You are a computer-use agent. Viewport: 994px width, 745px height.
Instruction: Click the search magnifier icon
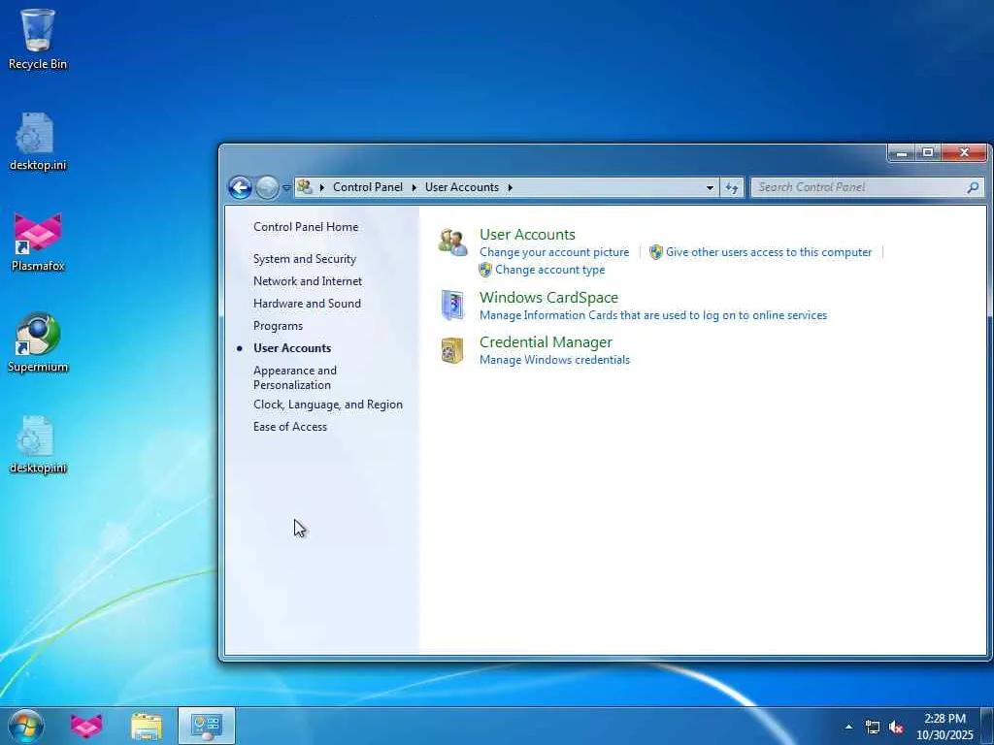point(973,187)
